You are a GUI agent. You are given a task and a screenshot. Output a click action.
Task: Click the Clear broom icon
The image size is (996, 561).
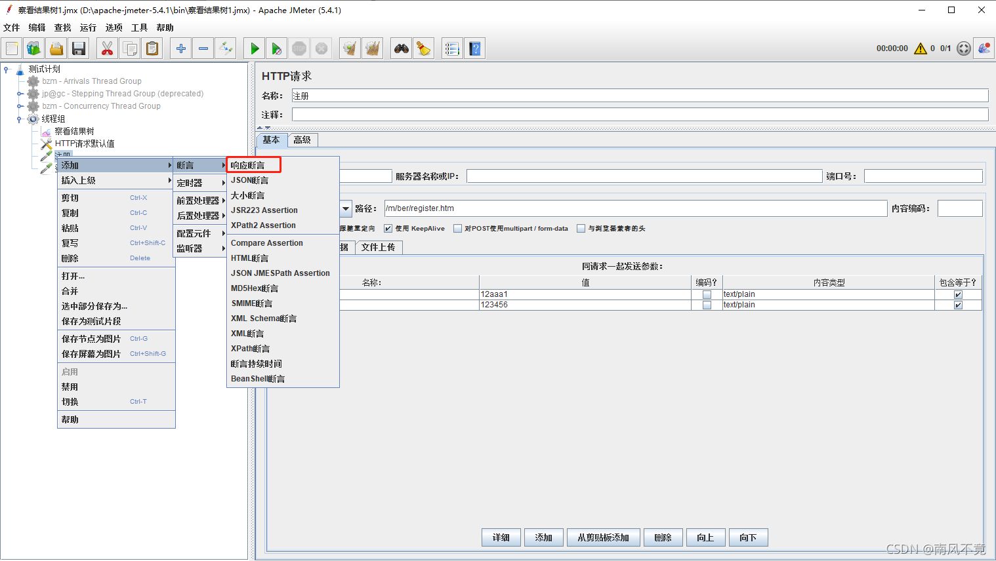click(x=350, y=48)
